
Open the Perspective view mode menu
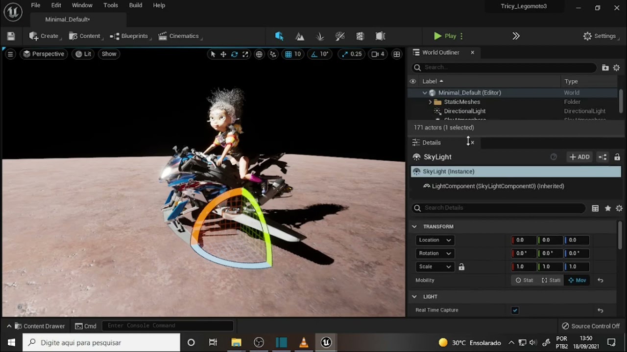tap(44, 54)
